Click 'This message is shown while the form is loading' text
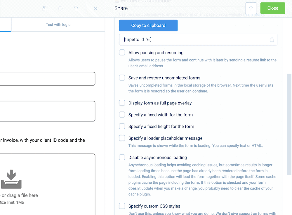 coord(196,146)
